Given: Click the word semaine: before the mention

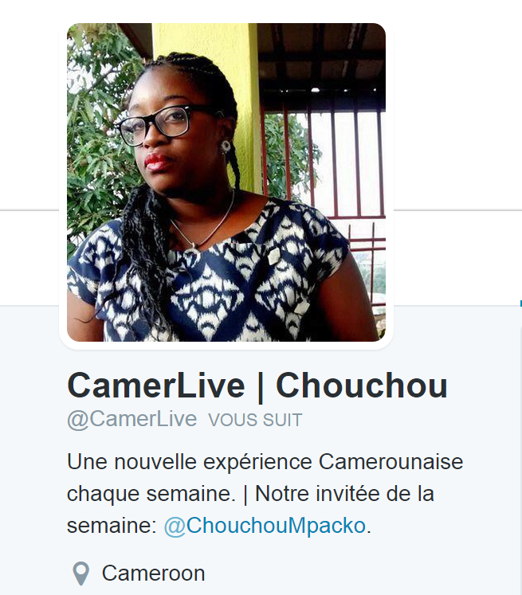Looking at the screenshot, I should [x=112, y=526].
